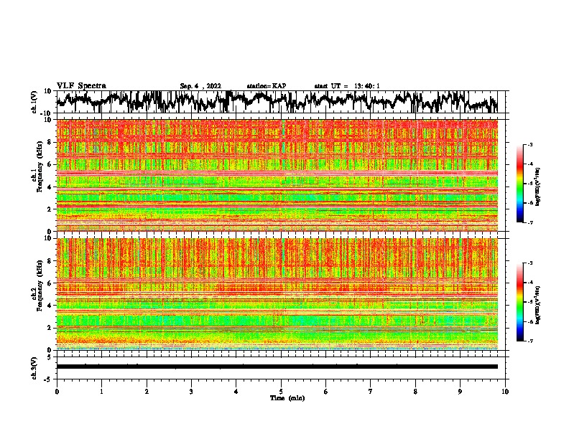The image size is (569, 439).
Task: Click the "-3" label on ch.1 colorbar
Action: click(529, 144)
